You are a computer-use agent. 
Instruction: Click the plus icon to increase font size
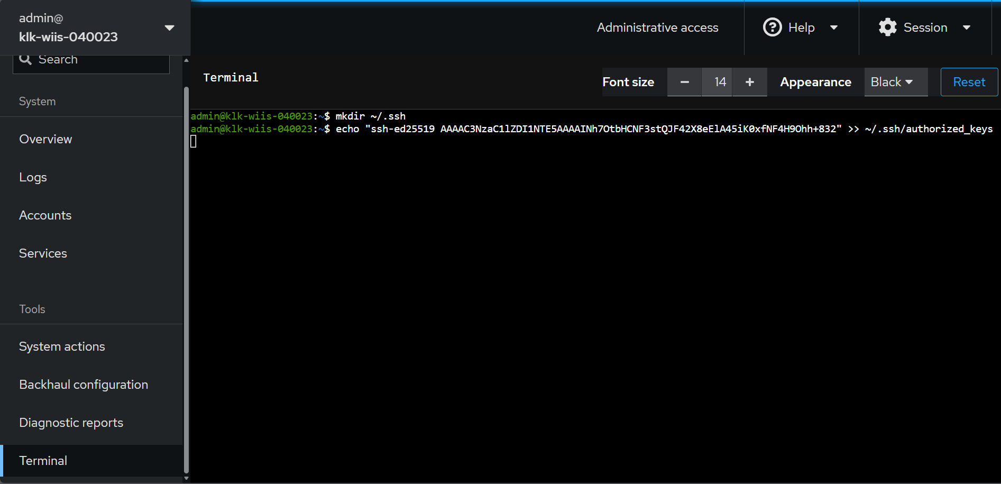click(749, 82)
